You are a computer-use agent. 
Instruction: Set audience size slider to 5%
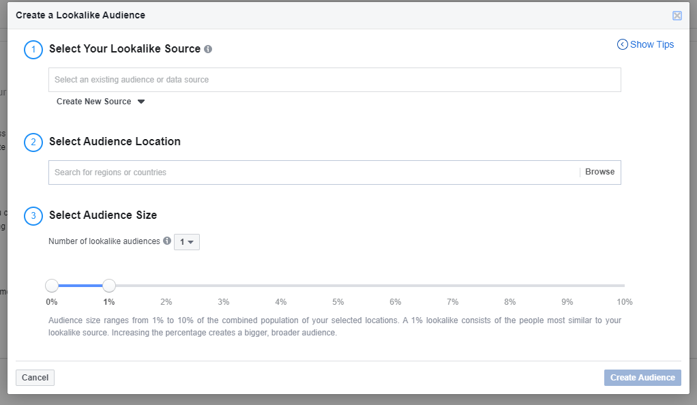point(338,286)
